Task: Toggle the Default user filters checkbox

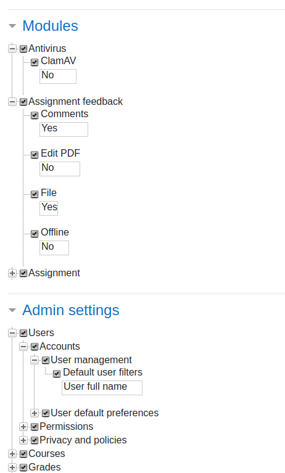Action: click(x=57, y=374)
